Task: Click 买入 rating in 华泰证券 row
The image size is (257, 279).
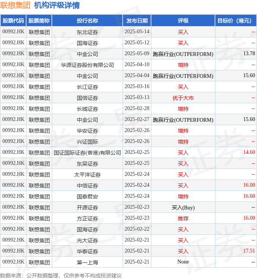Action: 183,251
